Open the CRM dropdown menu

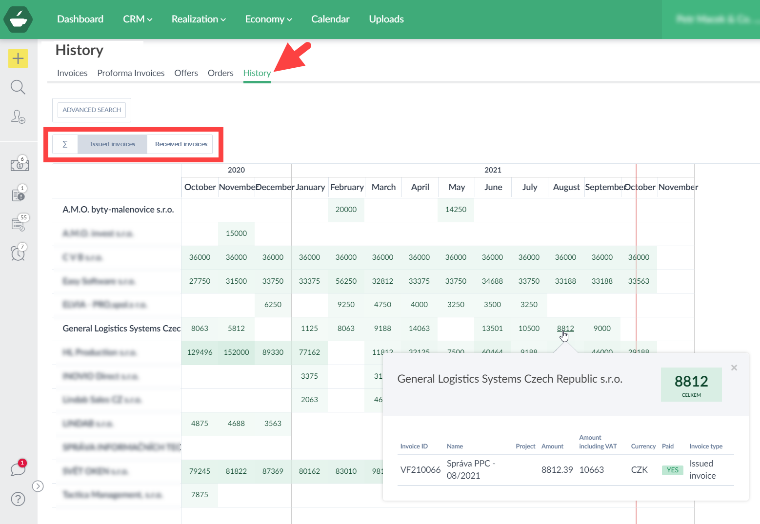[138, 19]
